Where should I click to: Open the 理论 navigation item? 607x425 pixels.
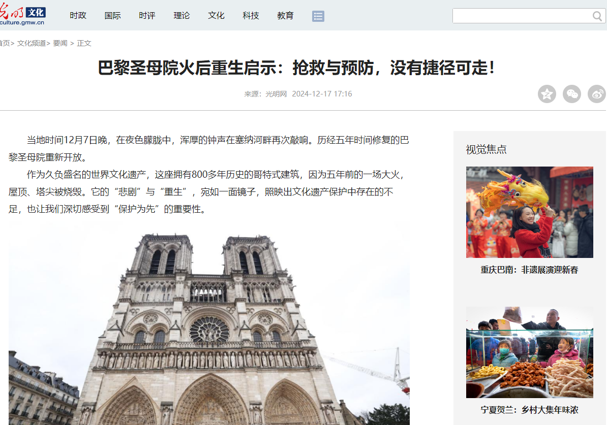(x=182, y=16)
